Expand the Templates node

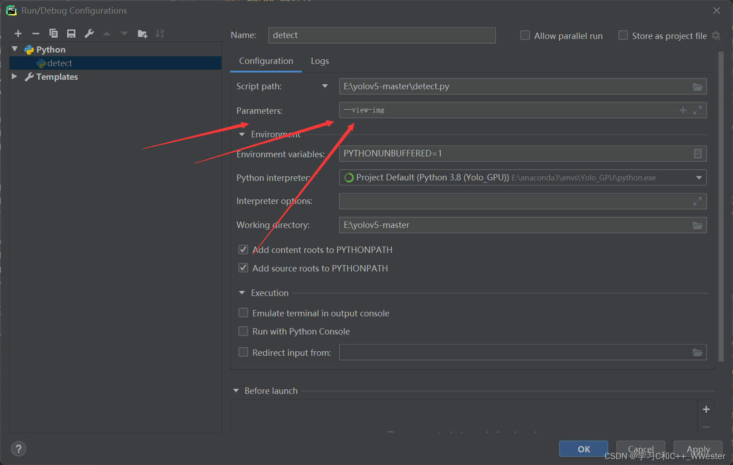pyautogui.click(x=15, y=76)
